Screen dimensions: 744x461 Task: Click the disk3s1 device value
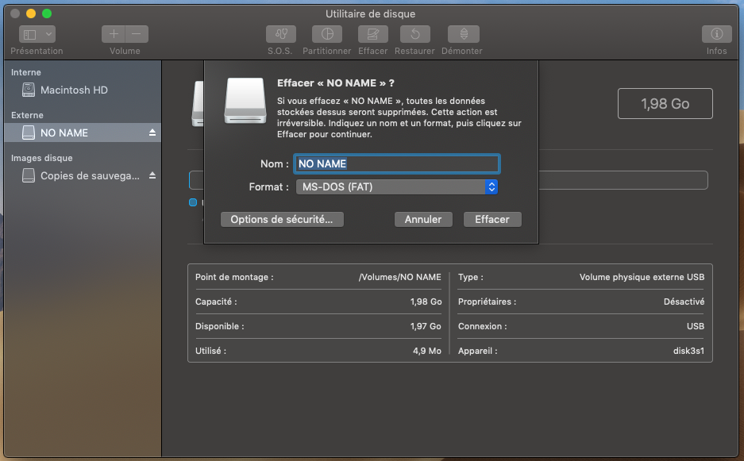(689, 351)
